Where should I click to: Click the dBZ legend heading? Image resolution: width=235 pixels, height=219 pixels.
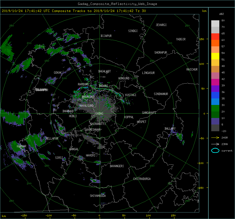(x=221, y=14)
